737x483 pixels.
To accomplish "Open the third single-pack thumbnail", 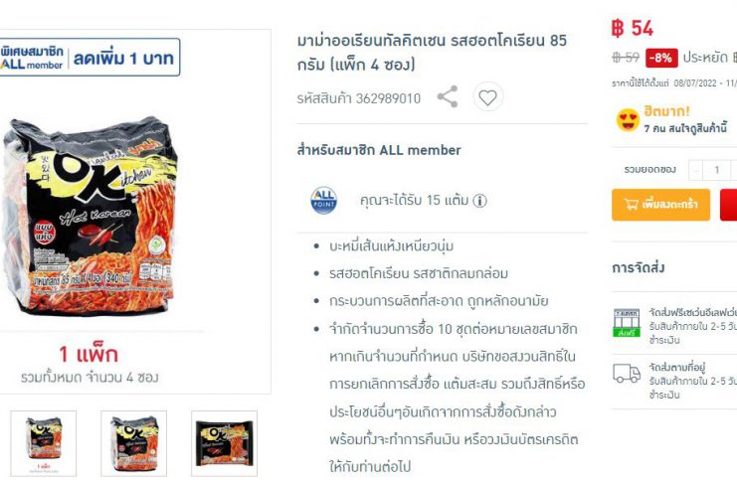I will tap(224, 443).
